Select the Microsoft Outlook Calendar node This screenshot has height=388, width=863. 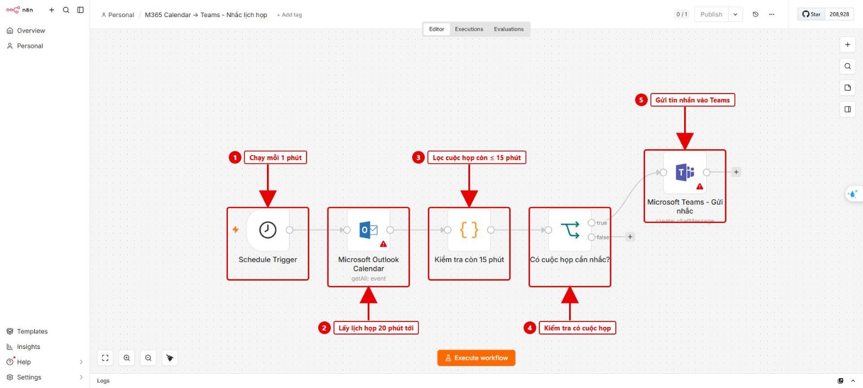coord(368,229)
